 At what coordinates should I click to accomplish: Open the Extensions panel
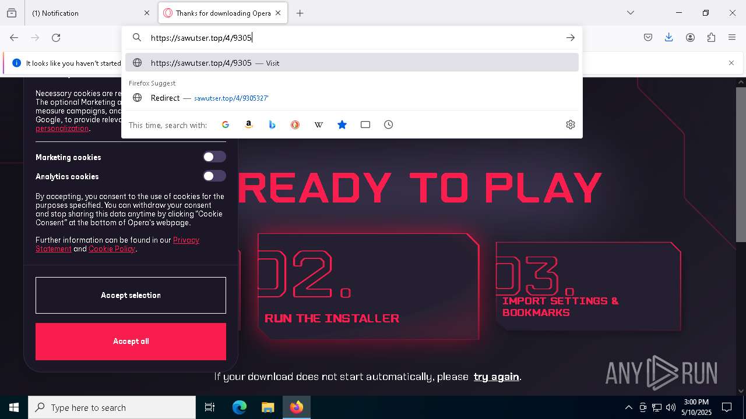pos(711,38)
